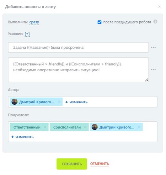Remove Дмитрий Кривого author chip
This screenshot has width=166, height=175.
(x=59, y=102)
